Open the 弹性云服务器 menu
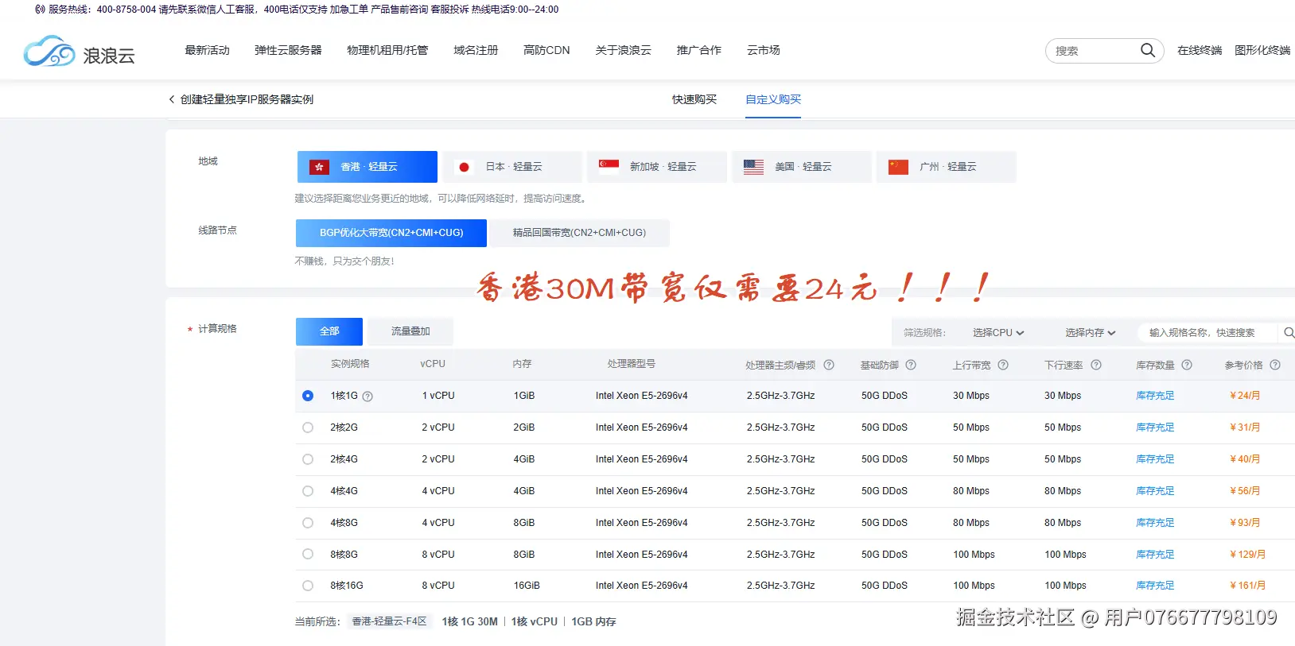Viewport: 1295px width, 646px height. tap(288, 50)
